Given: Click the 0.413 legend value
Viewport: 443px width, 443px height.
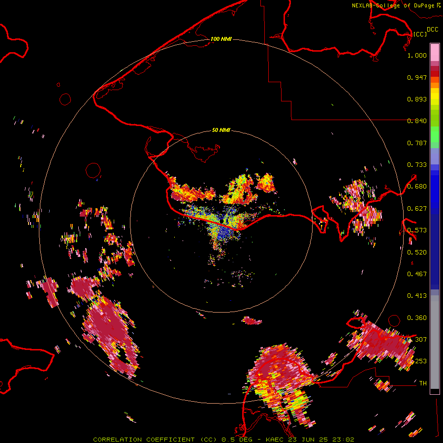Looking at the screenshot, I should [x=417, y=296].
